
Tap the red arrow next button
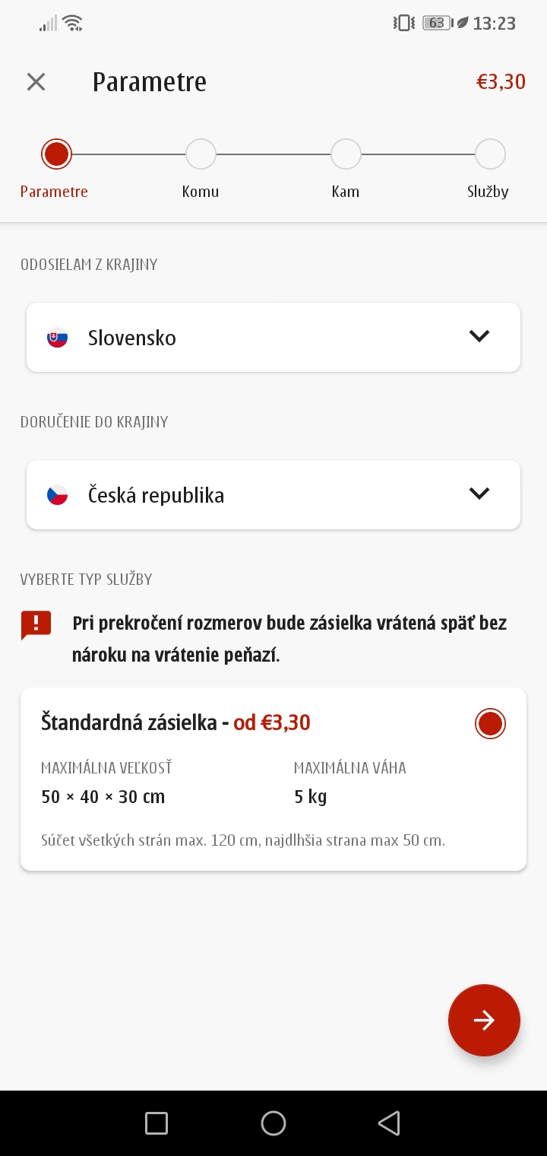[x=484, y=1020]
